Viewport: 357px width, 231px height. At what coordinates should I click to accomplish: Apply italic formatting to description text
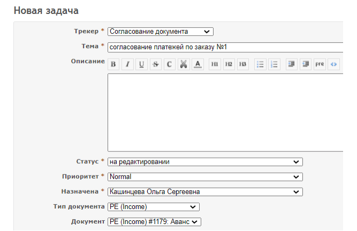[x=127, y=65]
